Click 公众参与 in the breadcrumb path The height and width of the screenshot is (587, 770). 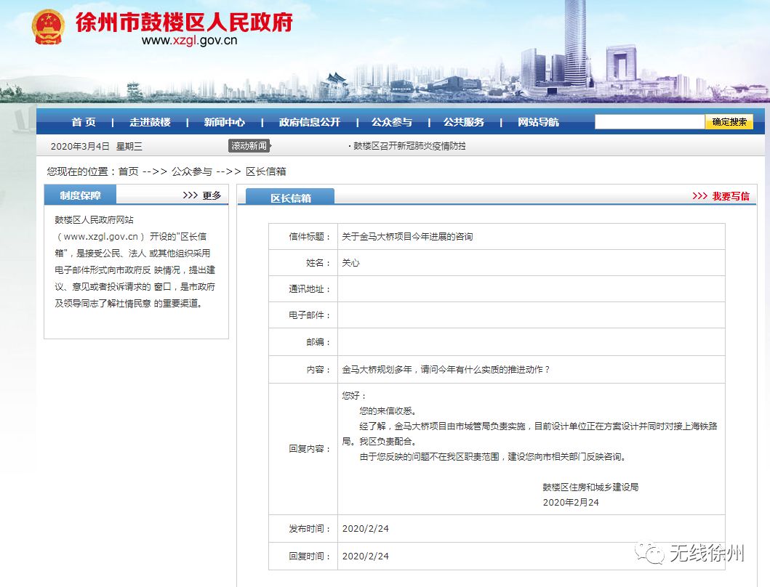(192, 171)
